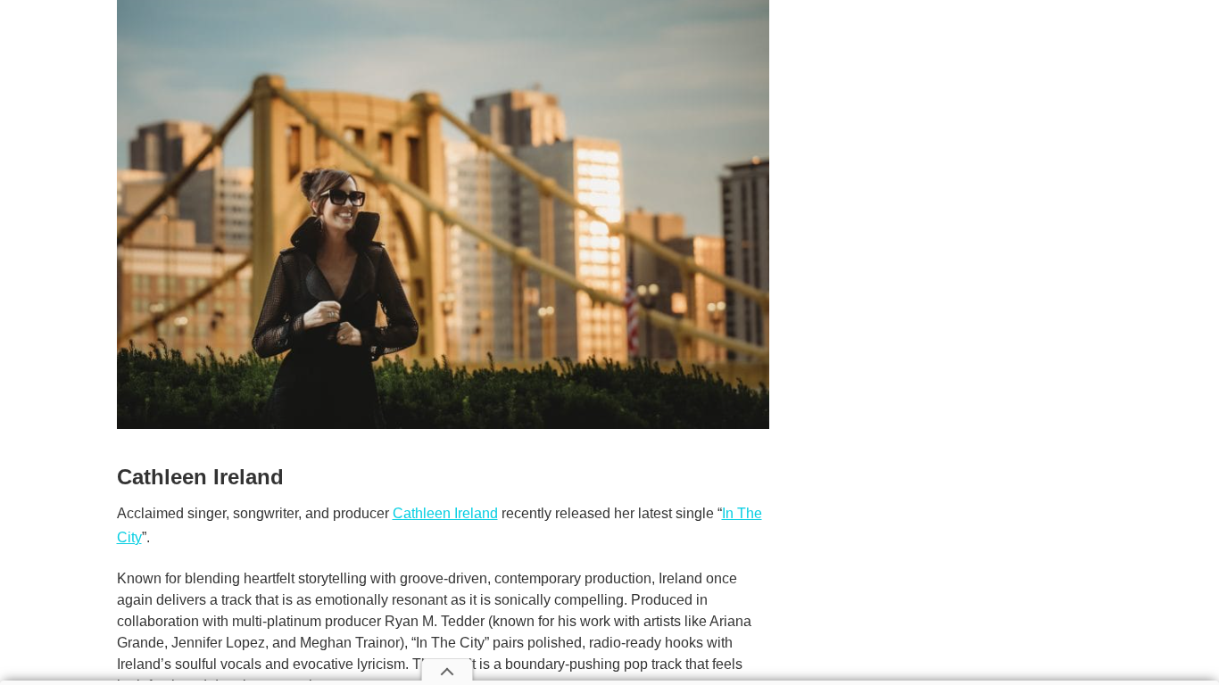This screenshot has height=685, width=1219.
Task: Open the Cathleen Ireland hyperlink
Action: (x=445, y=514)
